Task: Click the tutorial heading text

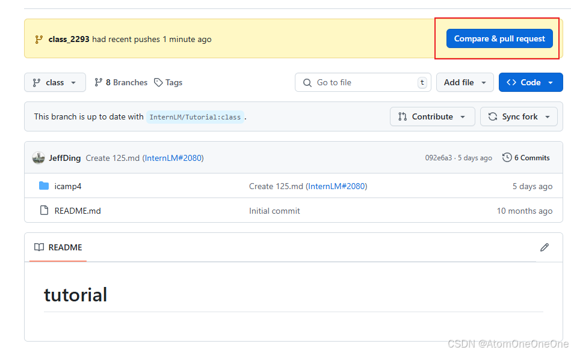Action: [75, 295]
